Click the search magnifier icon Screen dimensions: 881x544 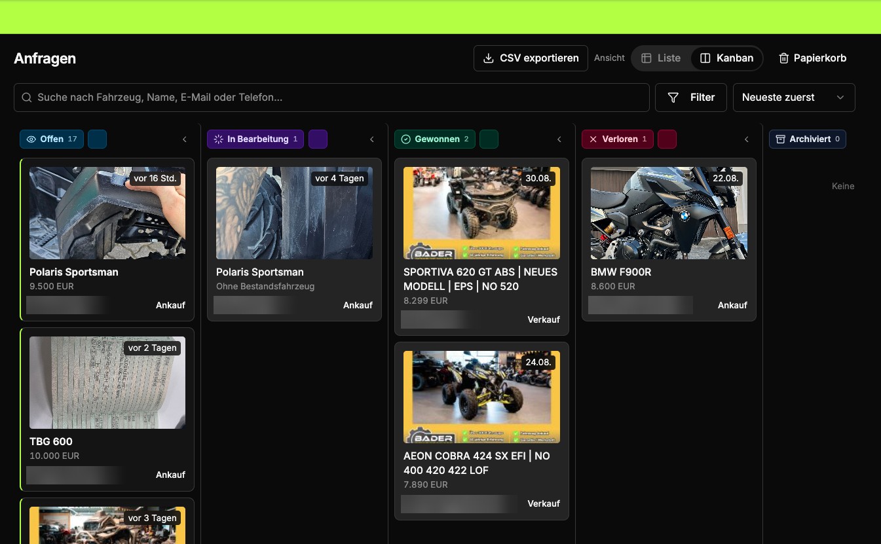27,98
